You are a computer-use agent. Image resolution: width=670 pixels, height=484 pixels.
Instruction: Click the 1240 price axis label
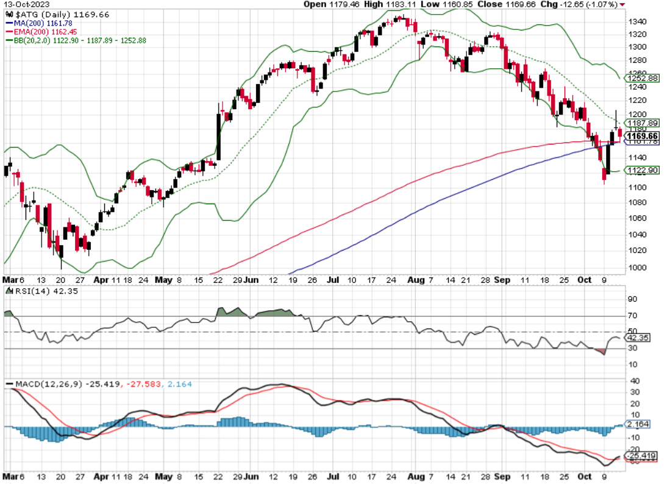(x=637, y=87)
